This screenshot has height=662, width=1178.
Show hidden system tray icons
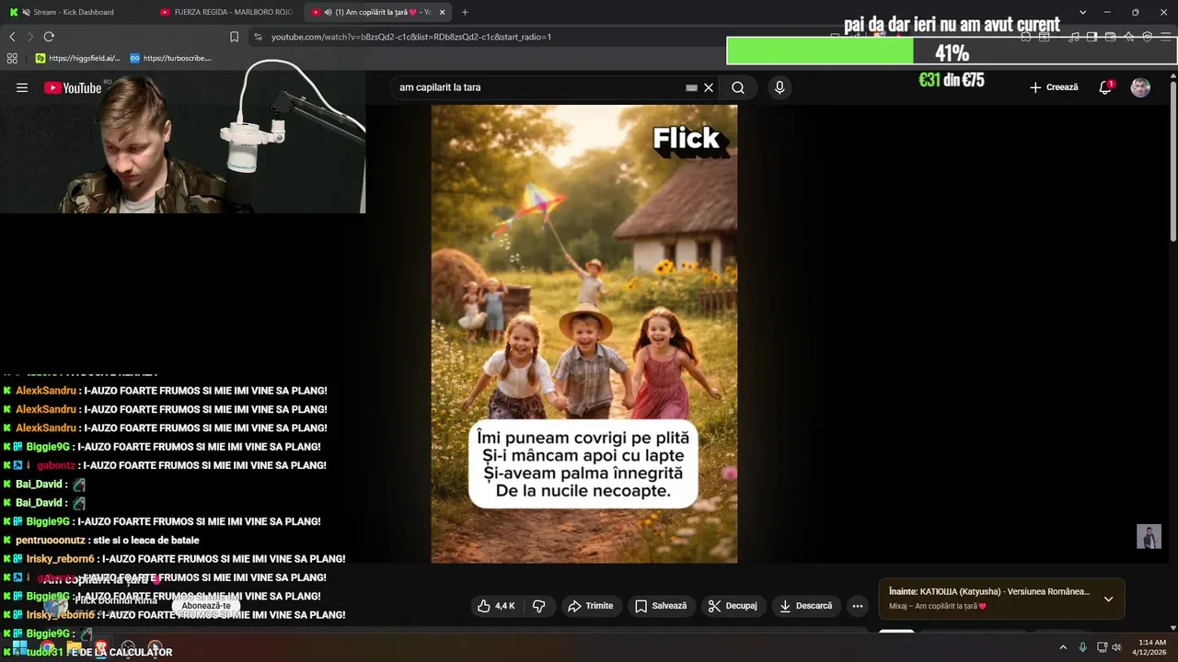click(1063, 647)
